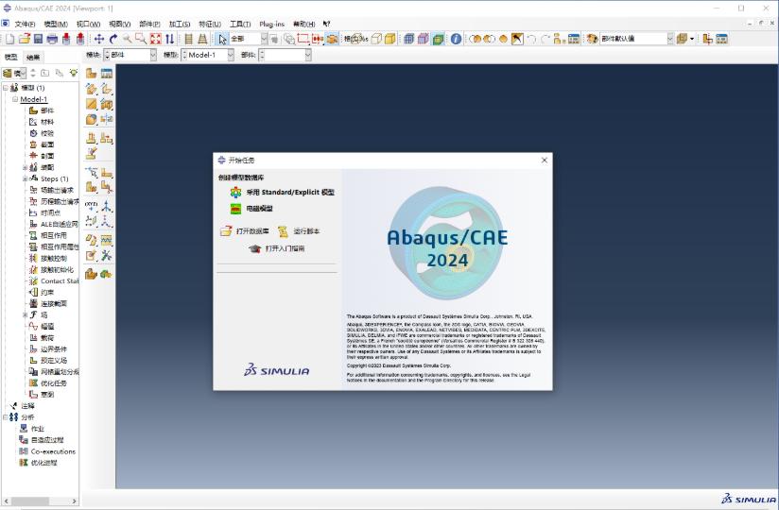Select the 历程输出请求 tree item
Viewport: 779px width, 510px height.
pyautogui.click(x=60, y=201)
